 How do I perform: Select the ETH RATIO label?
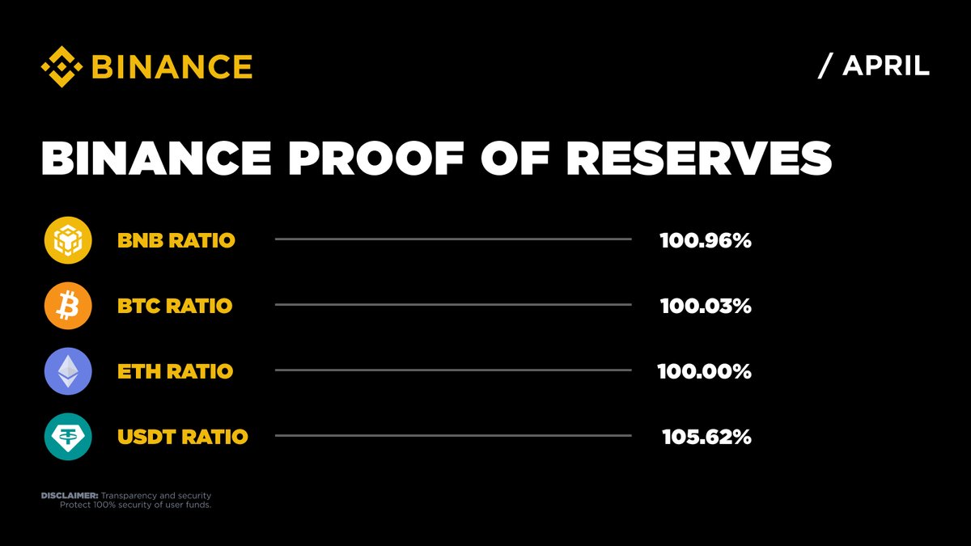[175, 371]
